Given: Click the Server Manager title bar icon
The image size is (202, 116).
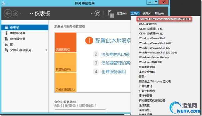Looking at the screenshot, I should [3, 3].
